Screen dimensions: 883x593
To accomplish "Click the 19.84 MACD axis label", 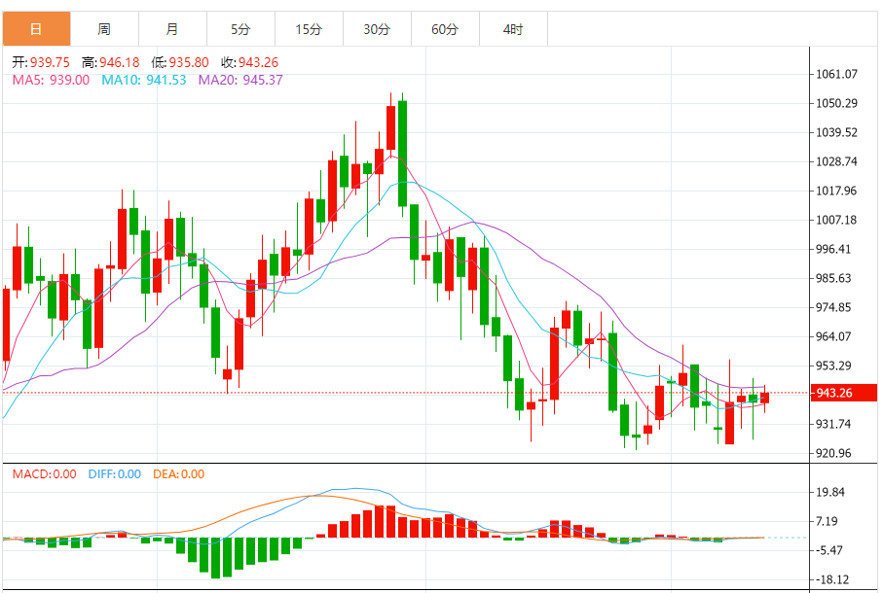I will click(830, 493).
